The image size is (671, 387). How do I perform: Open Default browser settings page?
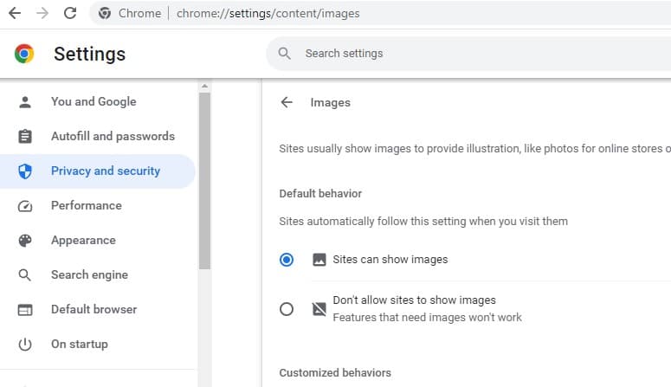click(94, 310)
